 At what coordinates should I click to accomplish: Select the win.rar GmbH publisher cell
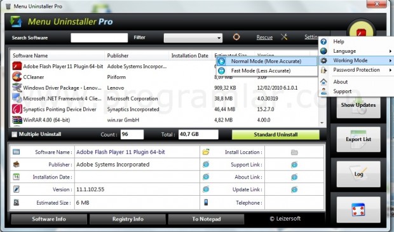(123, 120)
